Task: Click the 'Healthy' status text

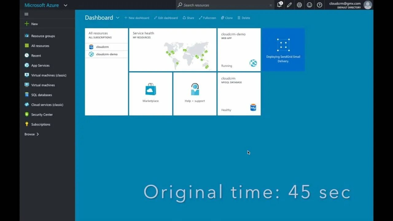Action: click(226, 110)
